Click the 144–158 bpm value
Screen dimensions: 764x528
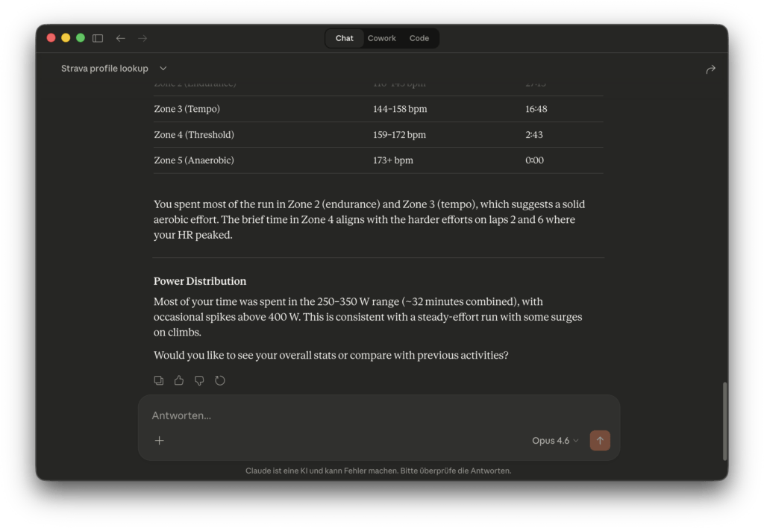click(x=400, y=109)
